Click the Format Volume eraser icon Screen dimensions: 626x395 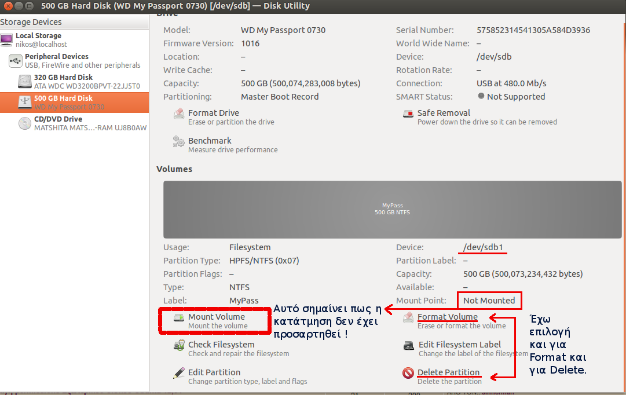coord(408,317)
